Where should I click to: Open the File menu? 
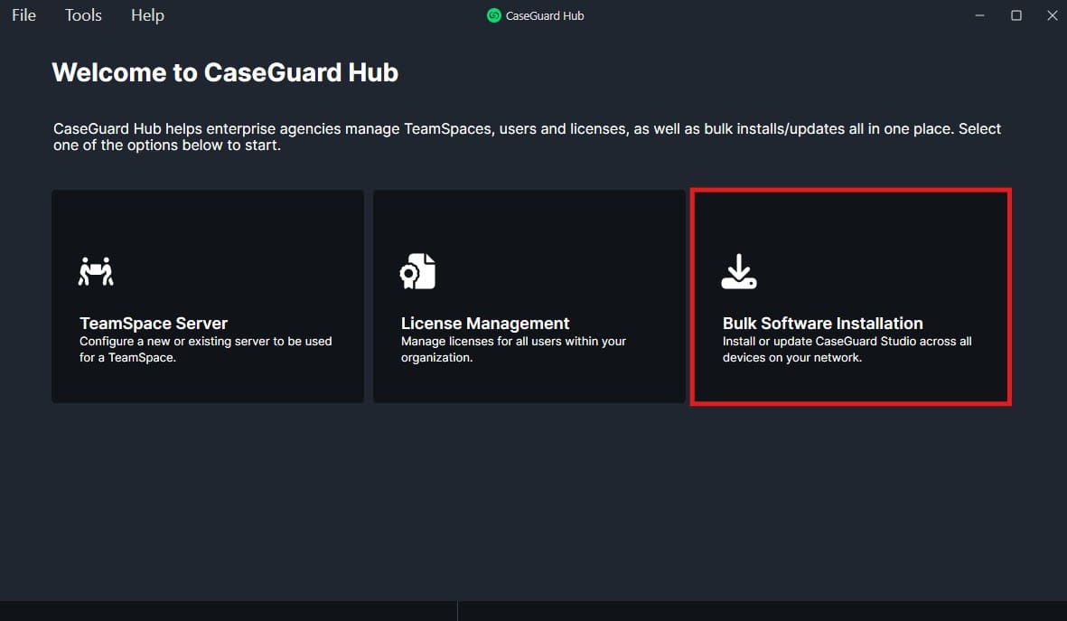[x=23, y=15]
